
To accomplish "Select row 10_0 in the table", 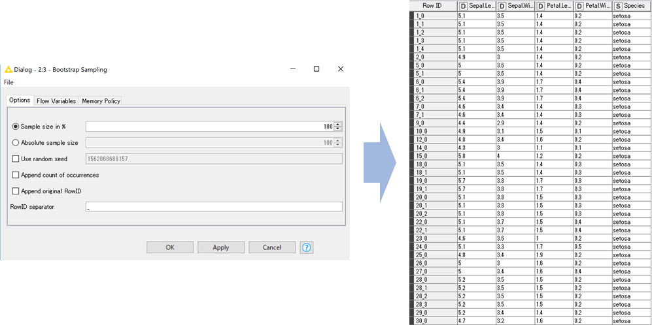I will 530,131.
